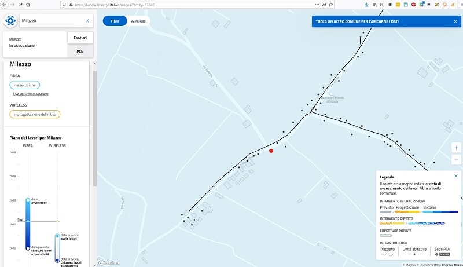The height and width of the screenshot is (267, 463).
Task: Reload the page with the refresh icon
Action: (x=20, y=5)
